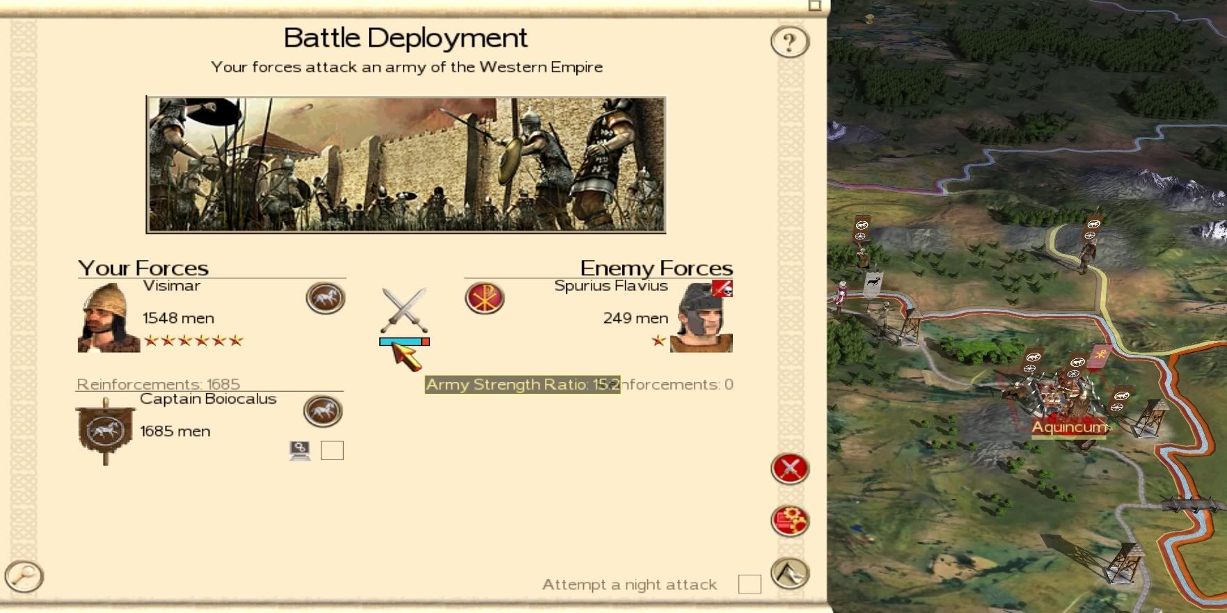
Task: Click the Reinforcements: 1685 label
Action: [158, 384]
